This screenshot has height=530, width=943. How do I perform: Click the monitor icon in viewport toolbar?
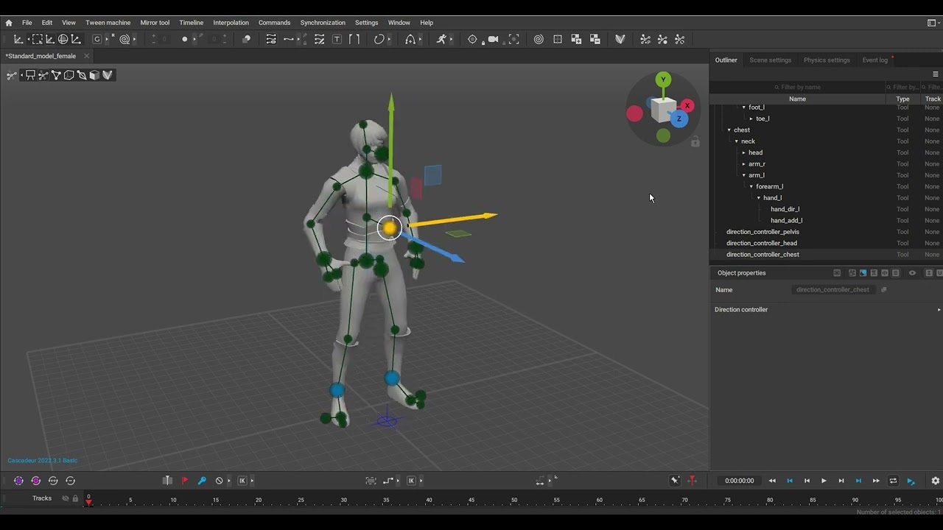tap(30, 75)
